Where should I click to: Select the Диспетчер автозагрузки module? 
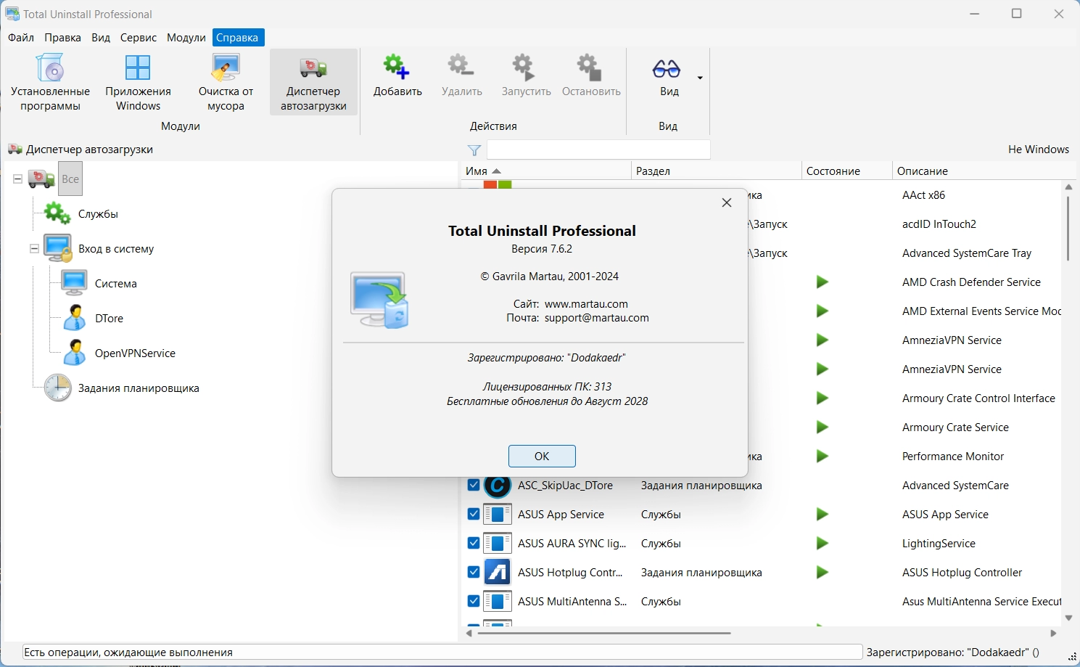(313, 83)
